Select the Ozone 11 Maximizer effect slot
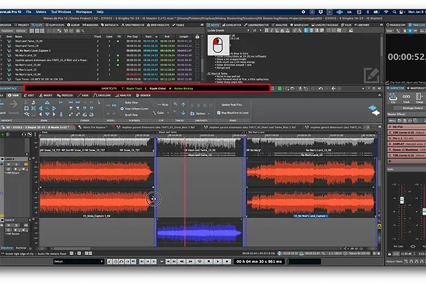Image resolution: width=426 pixels, height=284 pixels. pos(407,149)
